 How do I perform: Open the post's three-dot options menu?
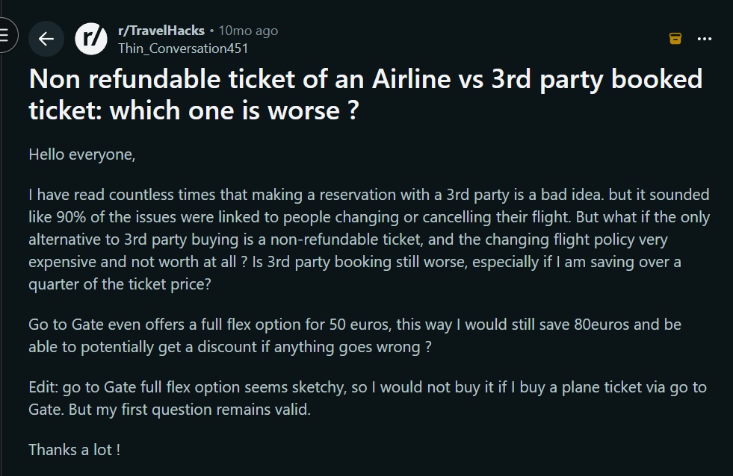pos(704,39)
